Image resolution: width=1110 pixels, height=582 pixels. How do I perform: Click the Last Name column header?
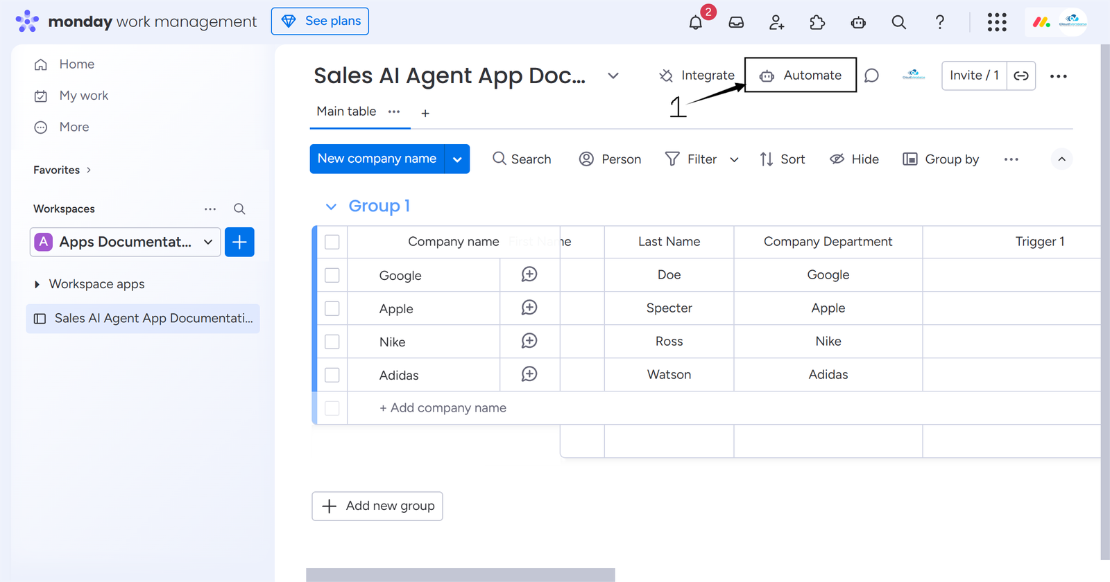669,242
